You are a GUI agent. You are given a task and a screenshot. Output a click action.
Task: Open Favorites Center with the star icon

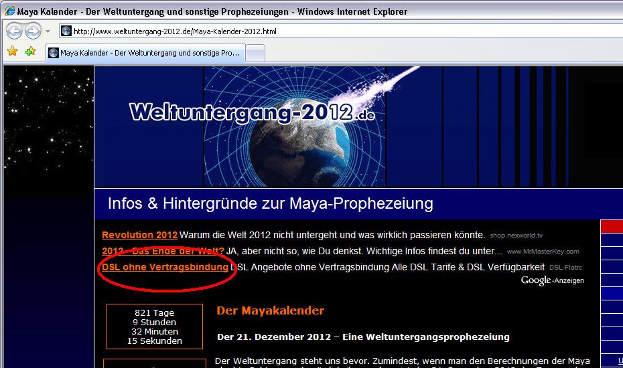click(x=12, y=52)
